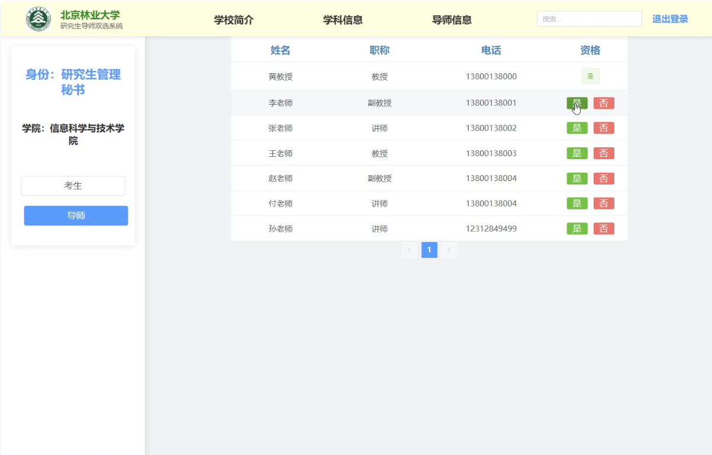The image size is (712, 455).
Task: Switch to the 导师 sidebar tab
Action: coord(75,215)
